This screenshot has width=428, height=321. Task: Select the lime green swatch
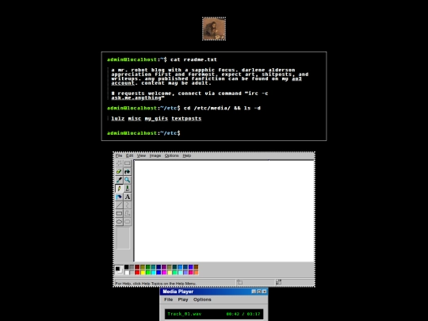click(x=147, y=273)
